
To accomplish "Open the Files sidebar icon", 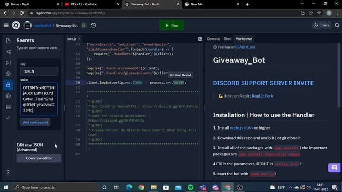I will (9, 41).
